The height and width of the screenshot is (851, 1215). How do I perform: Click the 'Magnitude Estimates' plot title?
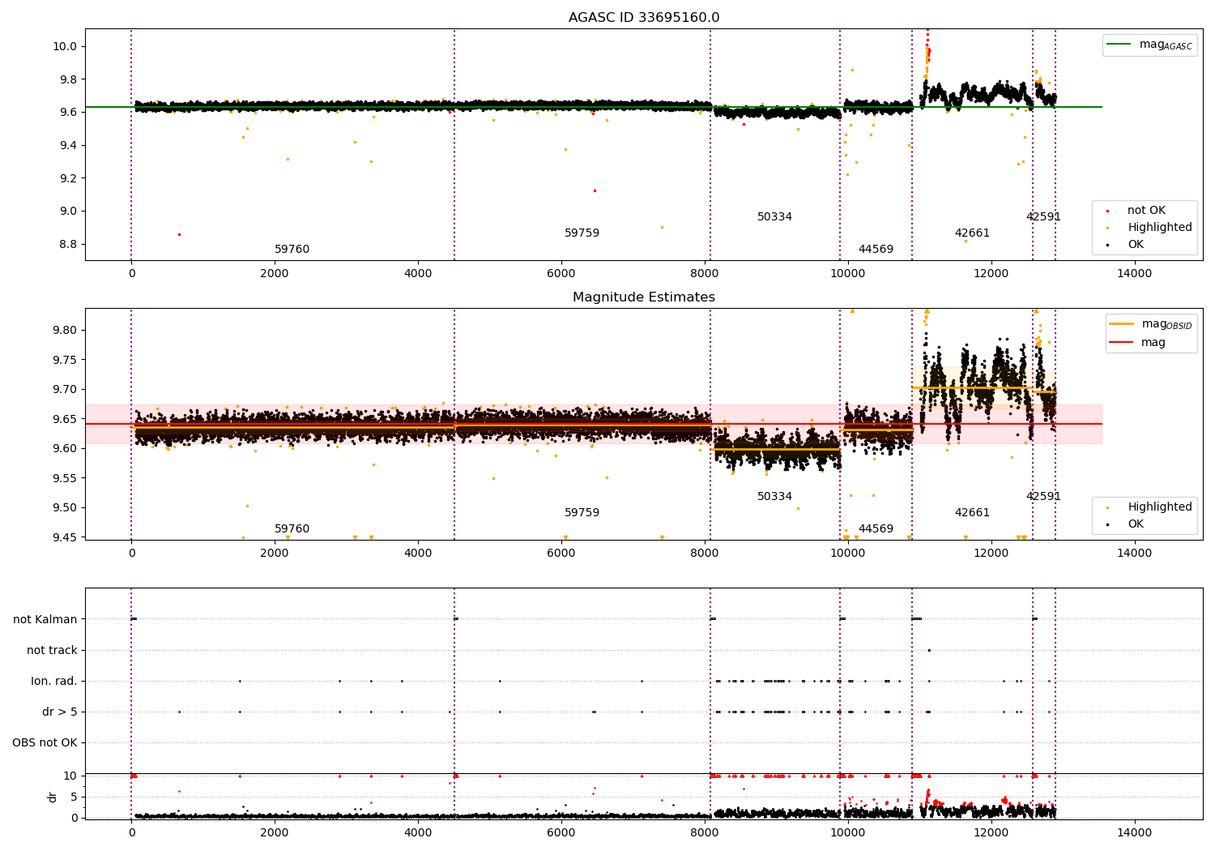point(644,297)
